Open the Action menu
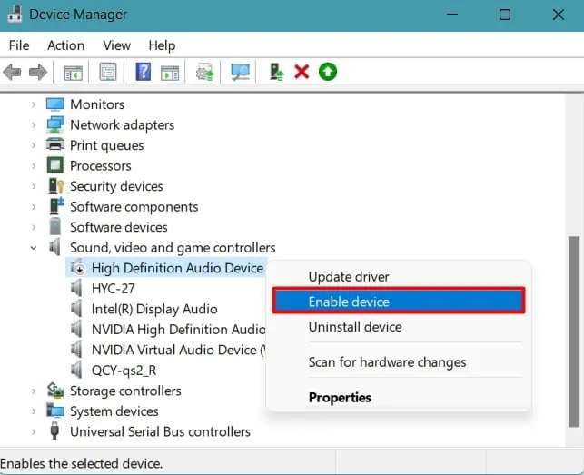Image resolution: width=584 pixels, height=475 pixels. point(66,45)
